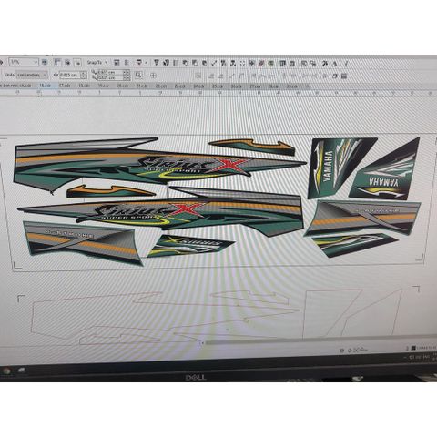437x437 pixels.
Task: Switch to the 29.cdr document tab
Action: (x=292, y=86)
